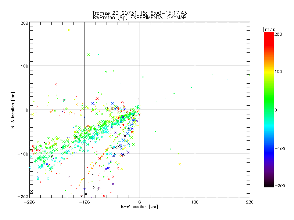Click the colorbar tick label "200"
294x220 pixels.
click(278, 34)
